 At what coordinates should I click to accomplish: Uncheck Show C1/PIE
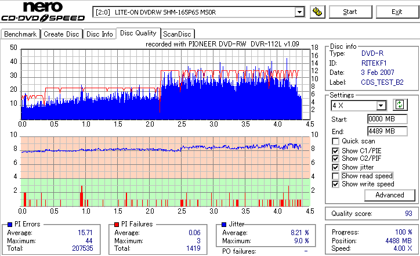click(x=335, y=151)
